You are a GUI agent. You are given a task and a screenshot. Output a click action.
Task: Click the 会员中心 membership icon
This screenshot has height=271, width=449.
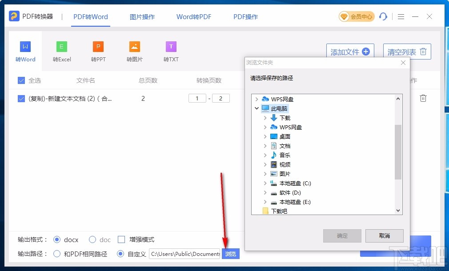pos(356,16)
